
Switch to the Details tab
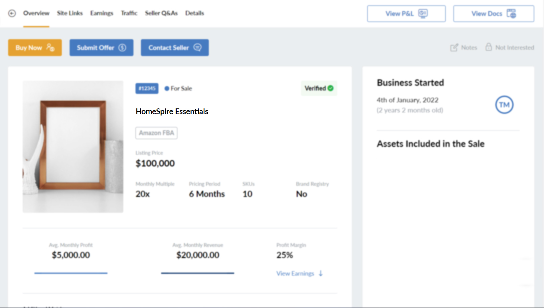point(194,13)
